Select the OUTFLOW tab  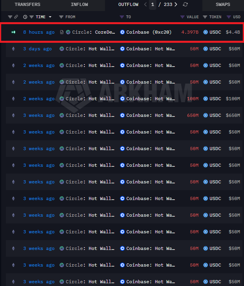pyautogui.click(x=128, y=5)
